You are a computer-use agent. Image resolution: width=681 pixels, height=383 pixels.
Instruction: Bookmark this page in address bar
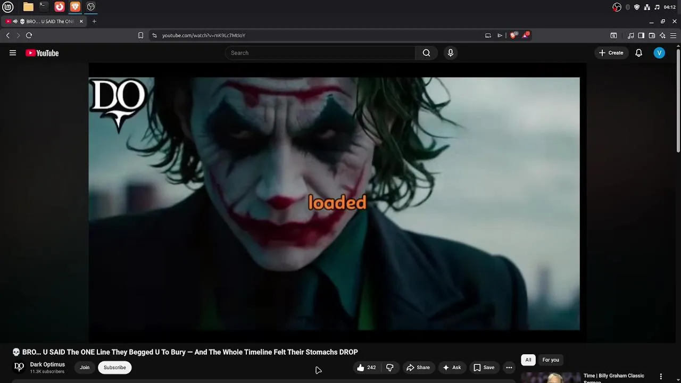(x=140, y=35)
